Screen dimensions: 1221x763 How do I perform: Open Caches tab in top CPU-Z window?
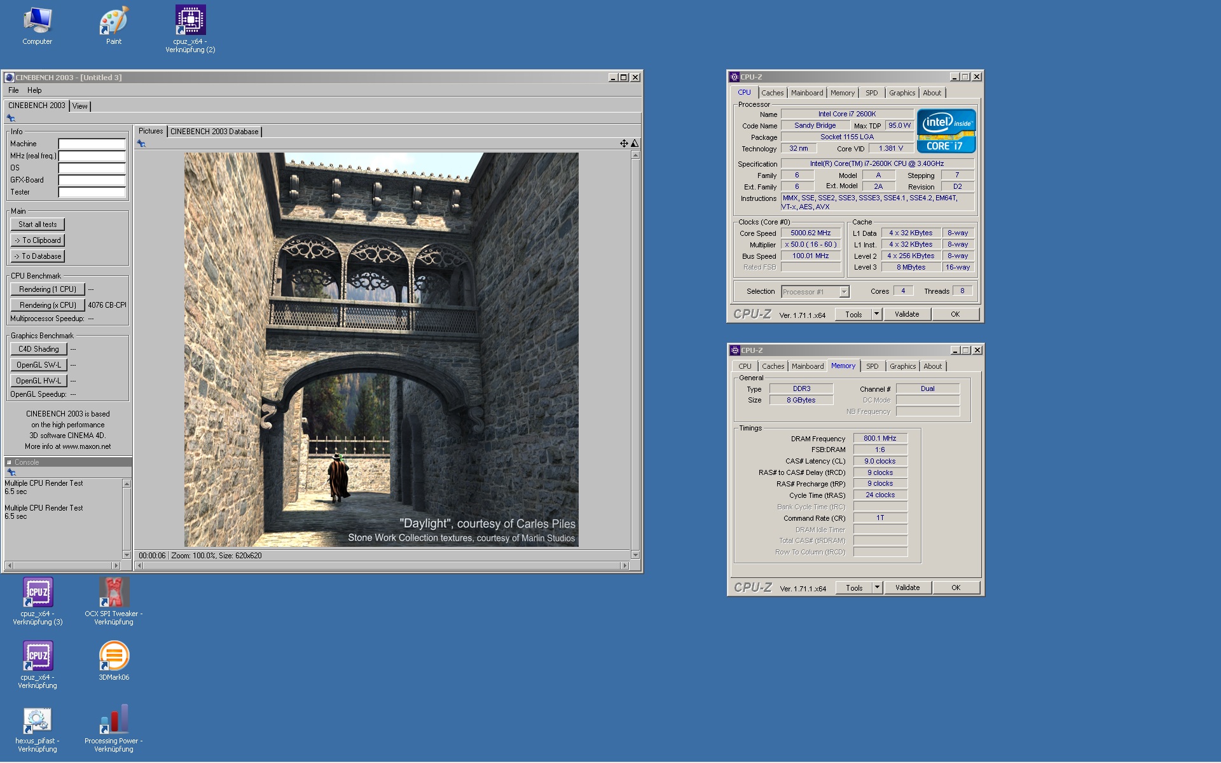tap(772, 93)
